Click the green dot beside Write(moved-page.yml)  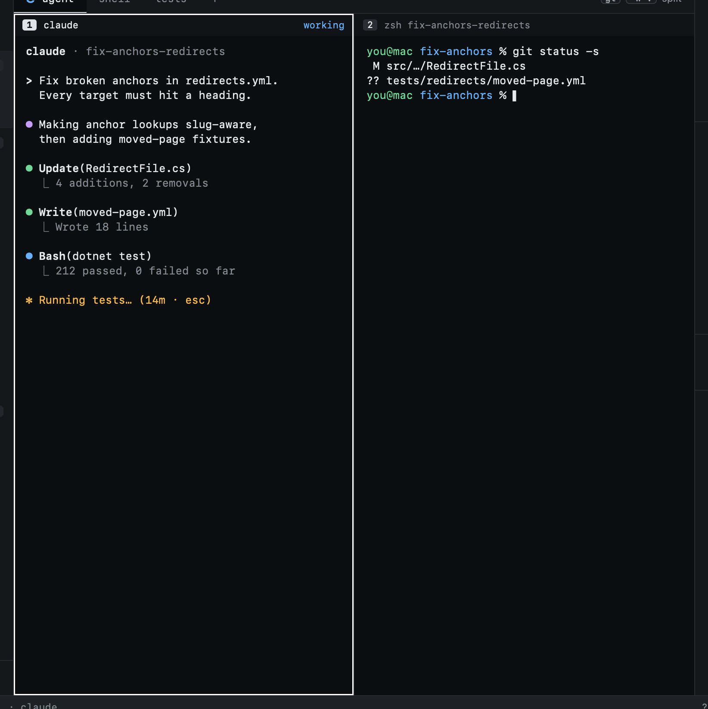pyautogui.click(x=29, y=212)
